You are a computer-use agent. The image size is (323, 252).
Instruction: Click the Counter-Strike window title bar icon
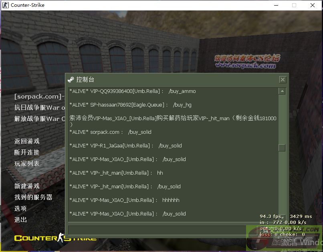[5, 5]
